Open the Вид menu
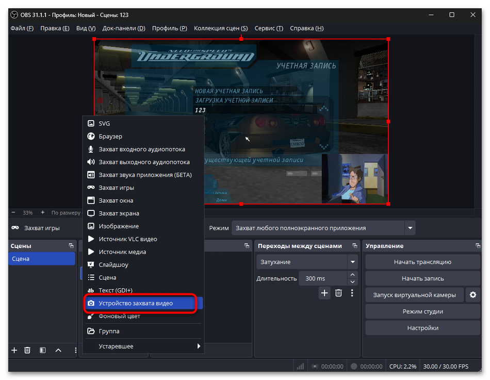This screenshot has width=490, height=380. [x=86, y=28]
